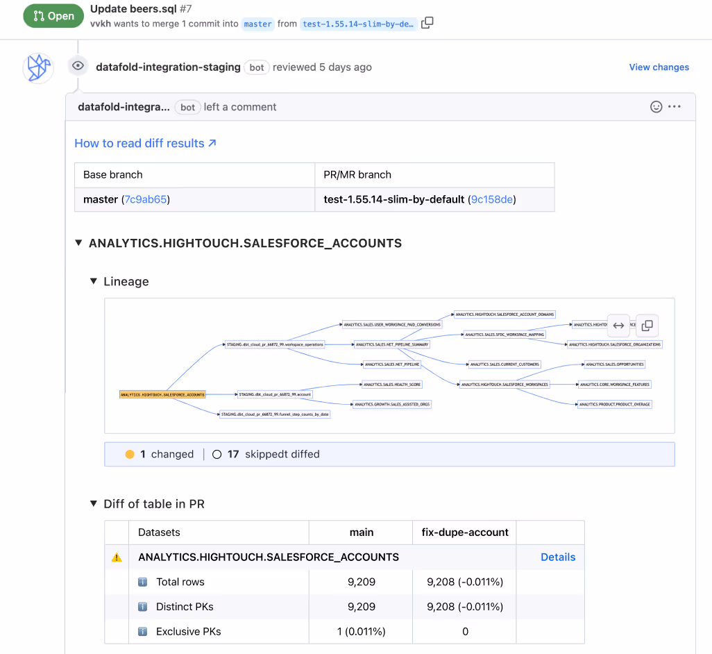Collapse the Lineage section
This screenshot has height=654, width=712.
[x=94, y=281]
